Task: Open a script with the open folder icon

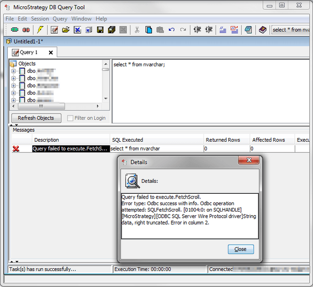Action: click(66, 30)
